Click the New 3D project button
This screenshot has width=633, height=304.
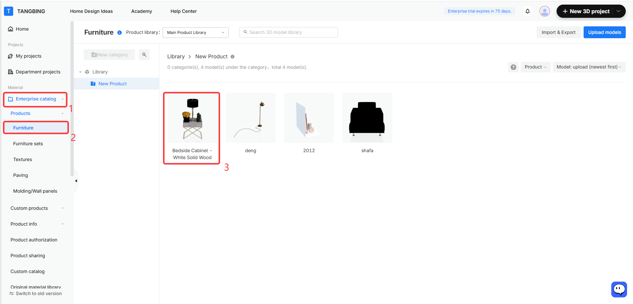click(586, 11)
